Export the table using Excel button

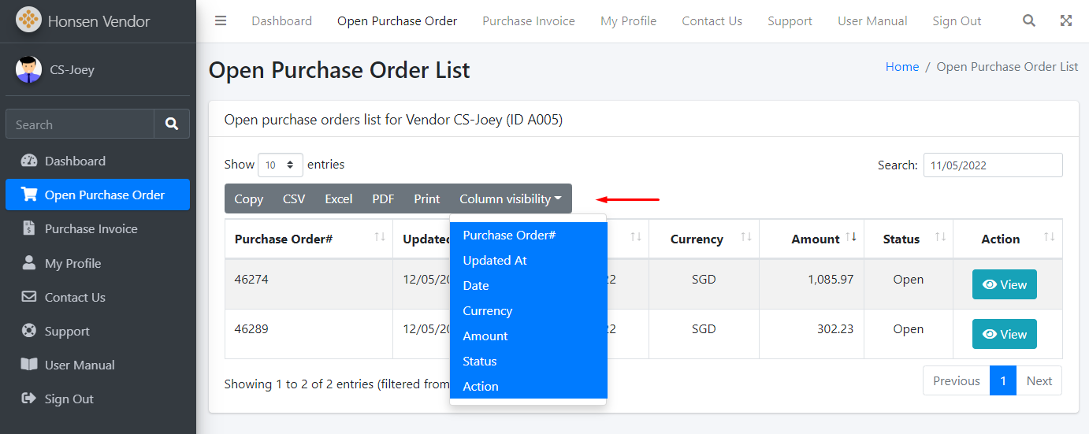tap(338, 199)
